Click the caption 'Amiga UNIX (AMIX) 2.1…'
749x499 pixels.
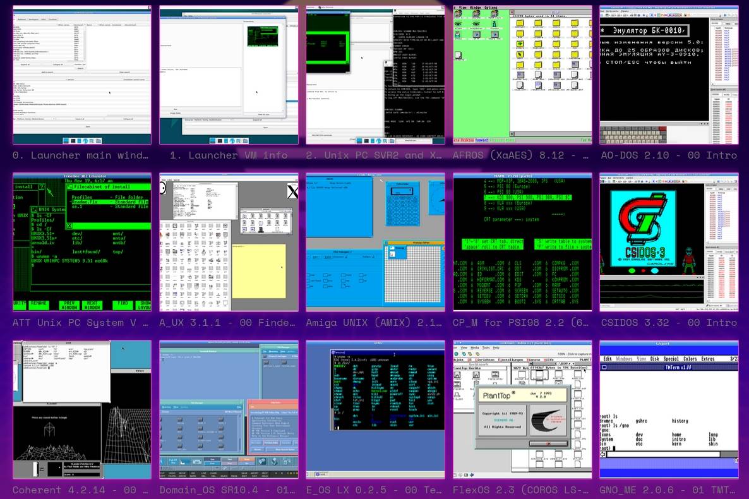tap(374, 323)
